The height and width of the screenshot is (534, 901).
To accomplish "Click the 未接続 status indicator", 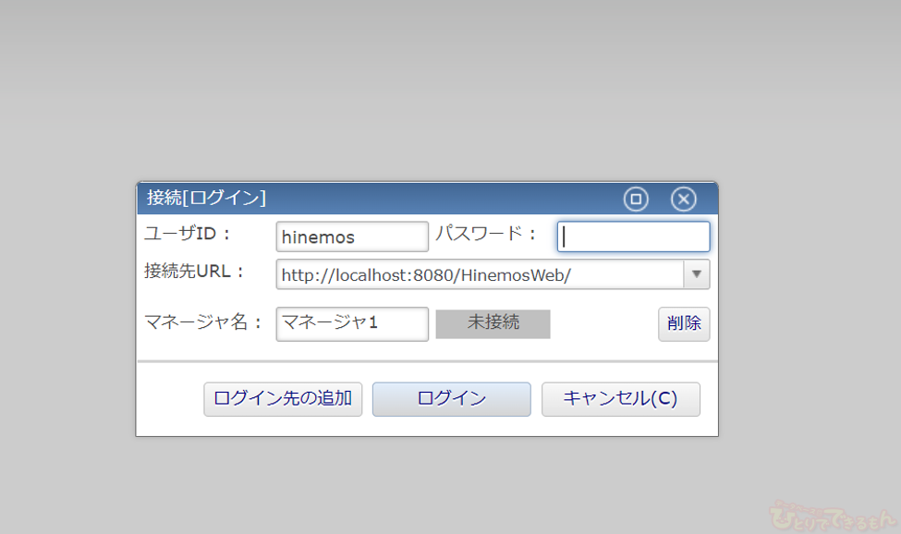I will pyautogui.click(x=493, y=323).
